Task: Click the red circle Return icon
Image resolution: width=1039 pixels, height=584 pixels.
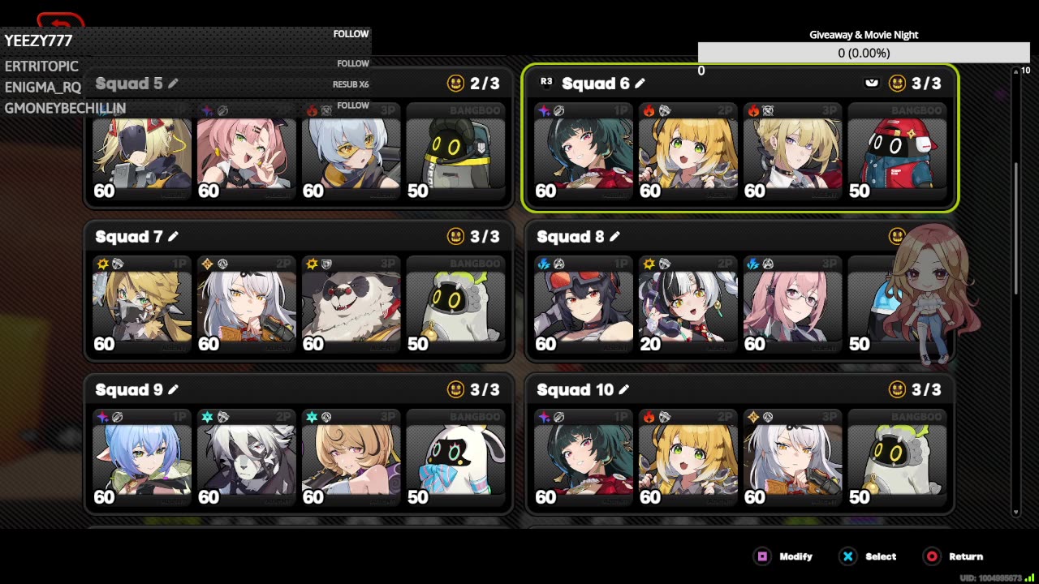Action: coord(932,556)
